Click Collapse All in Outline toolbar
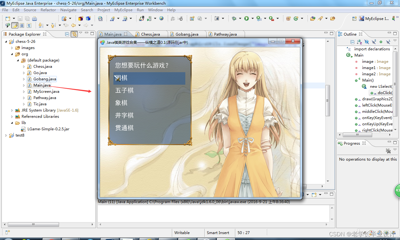 click(x=352, y=42)
